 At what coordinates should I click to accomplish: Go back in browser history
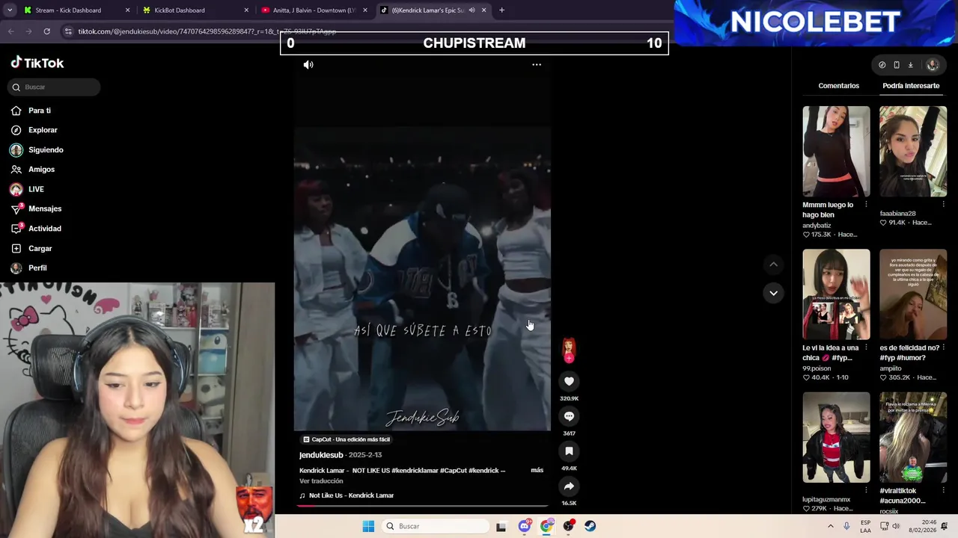11,31
